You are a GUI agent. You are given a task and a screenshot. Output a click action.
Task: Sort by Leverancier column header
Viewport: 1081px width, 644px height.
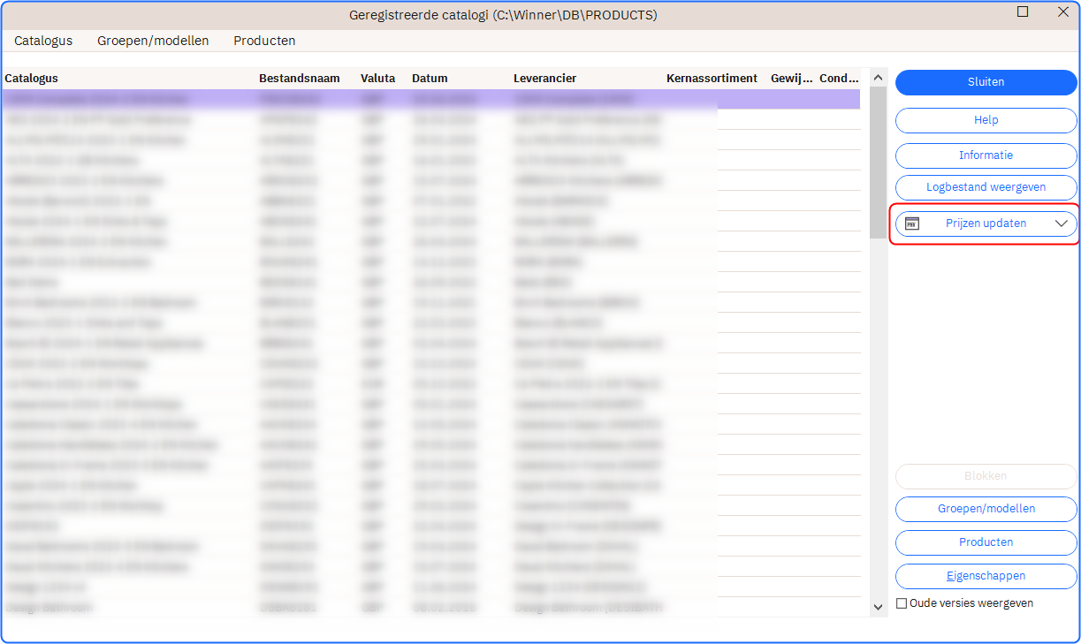click(x=544, y=79)
